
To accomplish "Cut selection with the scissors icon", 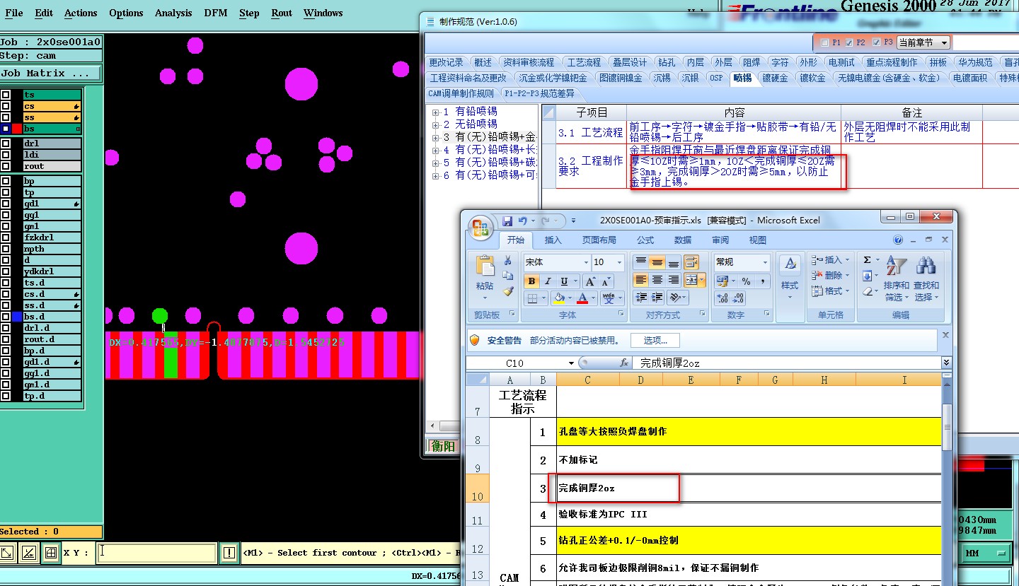I will pyautogui.click(x=507, y=261).
